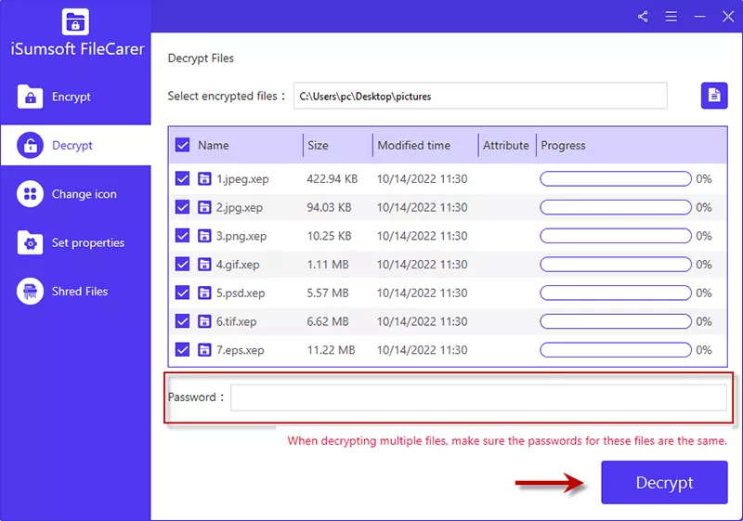Click the Modified time column header
Screen dimensions: 743x521
pyautogui.click(x=413, y=146)
